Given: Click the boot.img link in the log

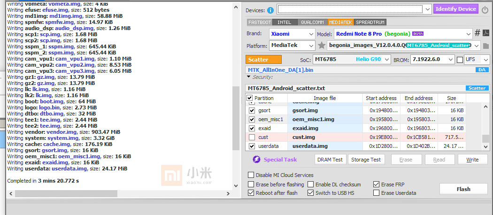Looking at the screenshot, I should [x=52, y=101].
